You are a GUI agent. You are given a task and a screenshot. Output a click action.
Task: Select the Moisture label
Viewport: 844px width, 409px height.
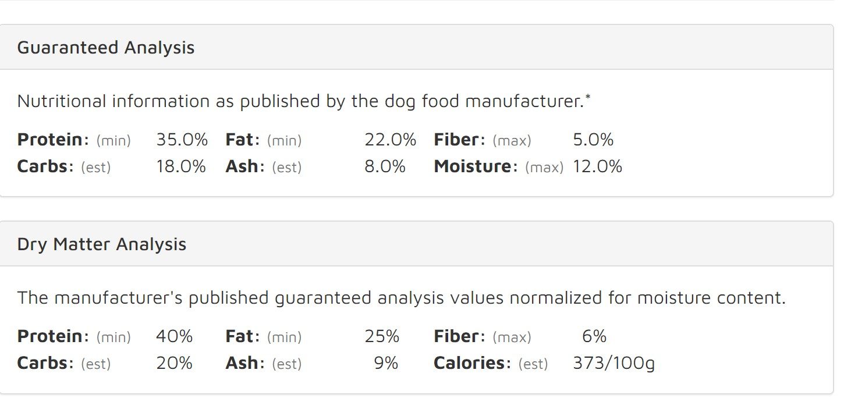pos(472,167)
